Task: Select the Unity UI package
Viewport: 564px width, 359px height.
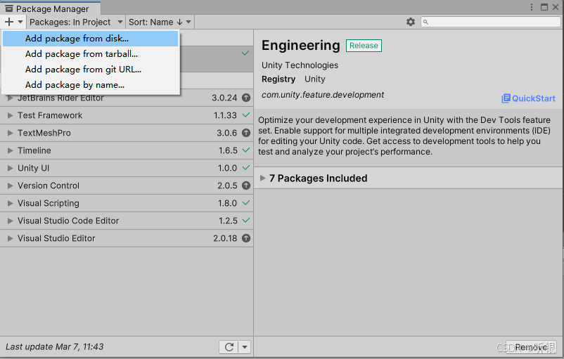Action: [127, 168]
